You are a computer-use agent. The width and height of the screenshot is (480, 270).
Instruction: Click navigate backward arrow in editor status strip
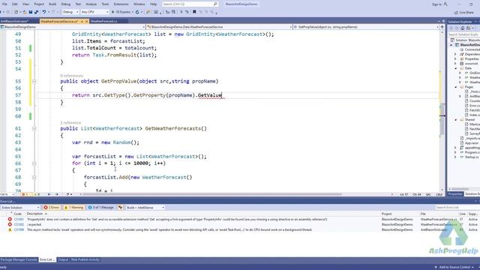pos(49,194)
